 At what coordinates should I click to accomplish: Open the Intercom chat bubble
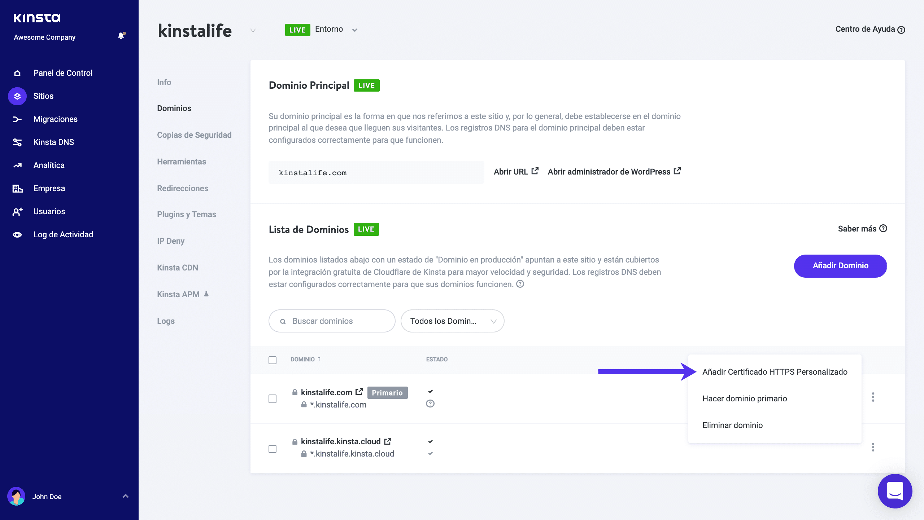(x=895, y=491)
